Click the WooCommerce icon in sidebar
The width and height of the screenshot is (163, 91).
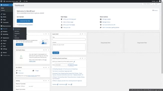point(2,26)
